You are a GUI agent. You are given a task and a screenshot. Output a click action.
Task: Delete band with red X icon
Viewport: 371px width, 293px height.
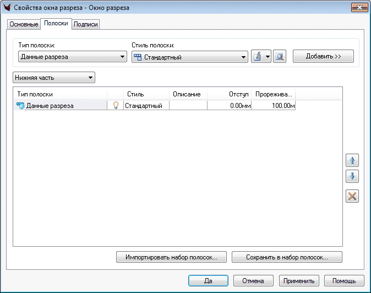[352, 196]
